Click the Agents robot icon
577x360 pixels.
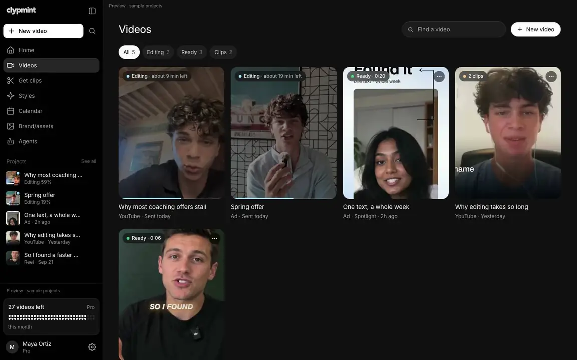11,141
